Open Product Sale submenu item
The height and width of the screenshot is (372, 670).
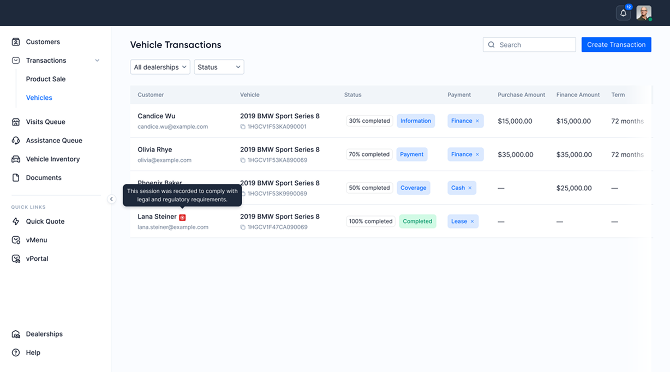[46, 79]
